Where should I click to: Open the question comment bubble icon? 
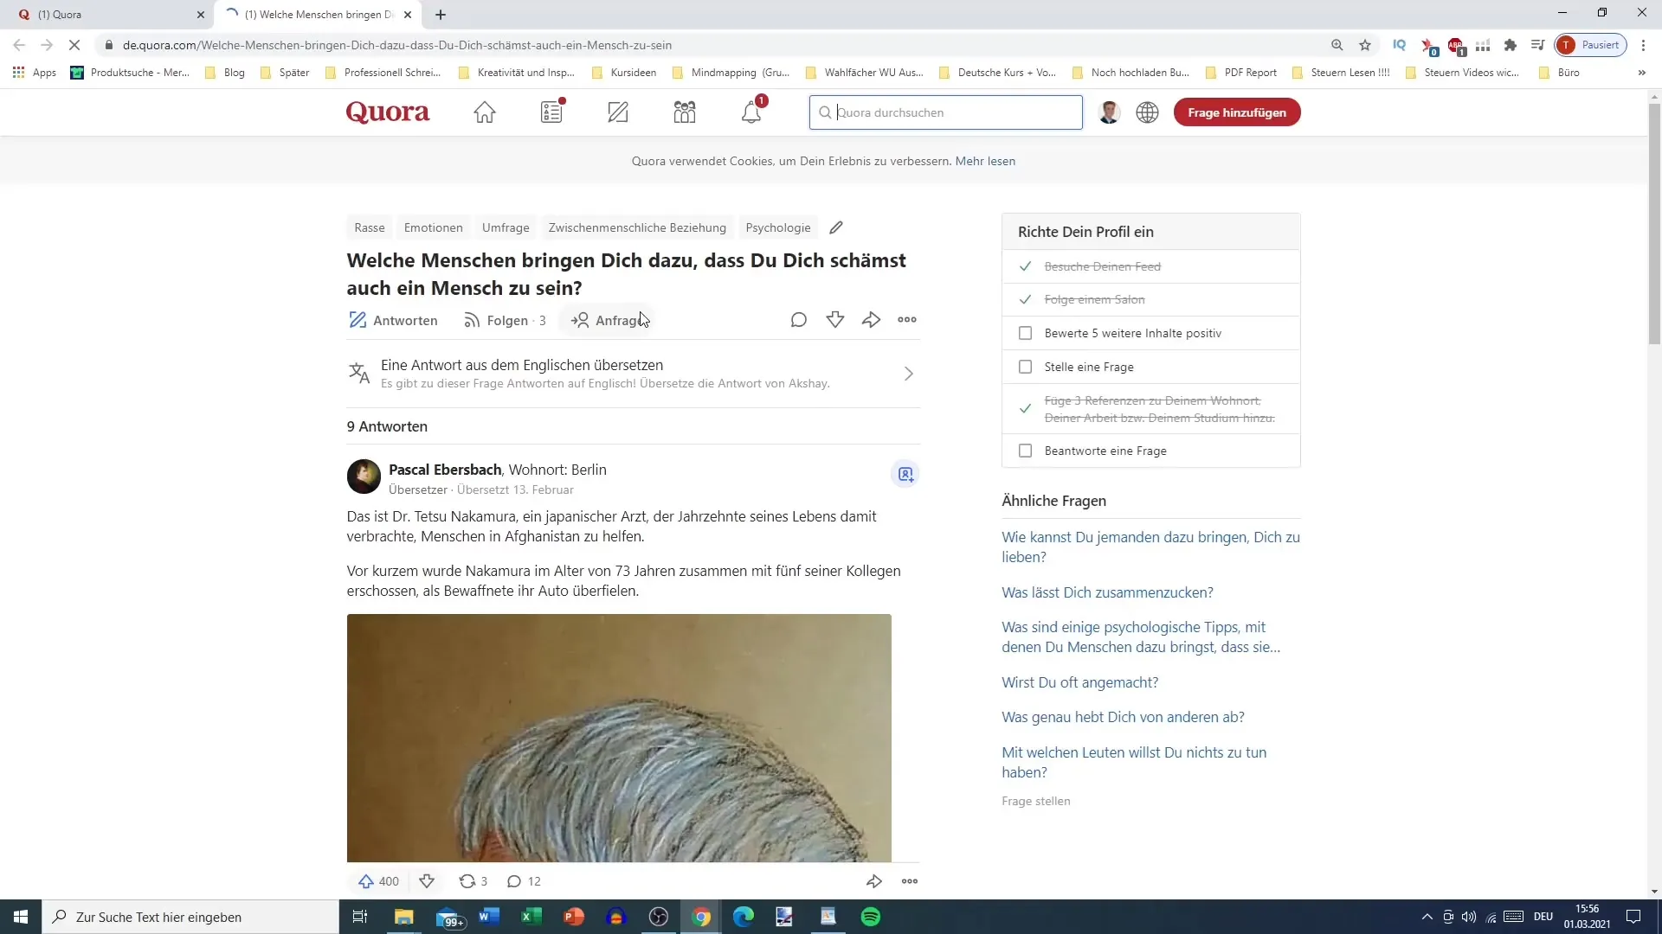799,320
